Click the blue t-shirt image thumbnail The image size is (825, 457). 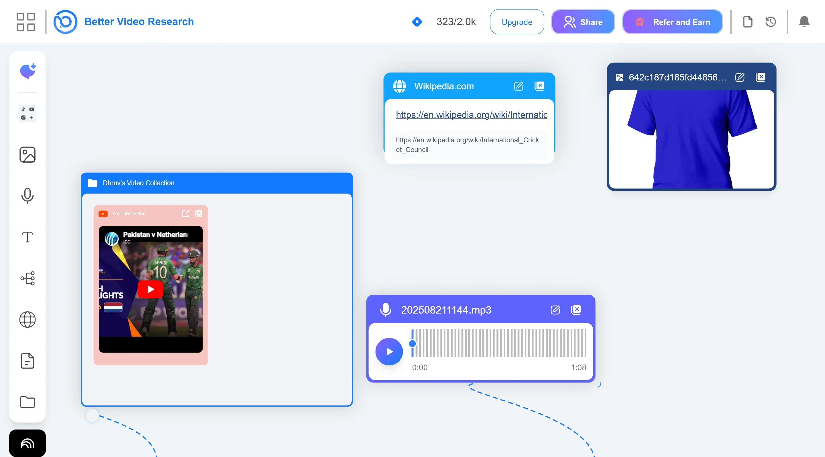692,139
